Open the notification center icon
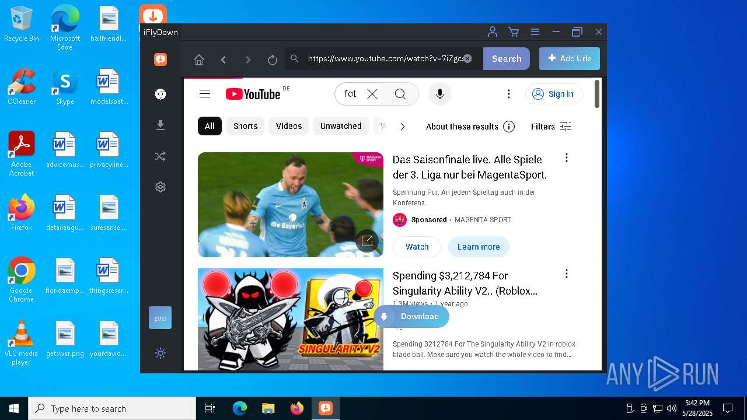The height and width of the screenshot is (420, 747). [728, 408]
